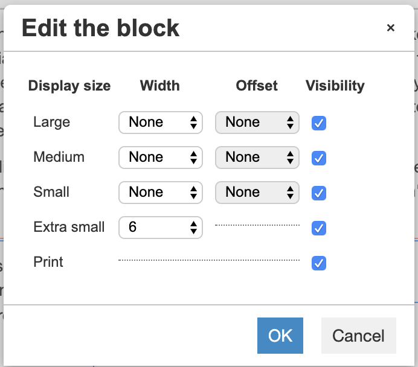
Task: Click the Edit the block title
Action: coord(100,28)
